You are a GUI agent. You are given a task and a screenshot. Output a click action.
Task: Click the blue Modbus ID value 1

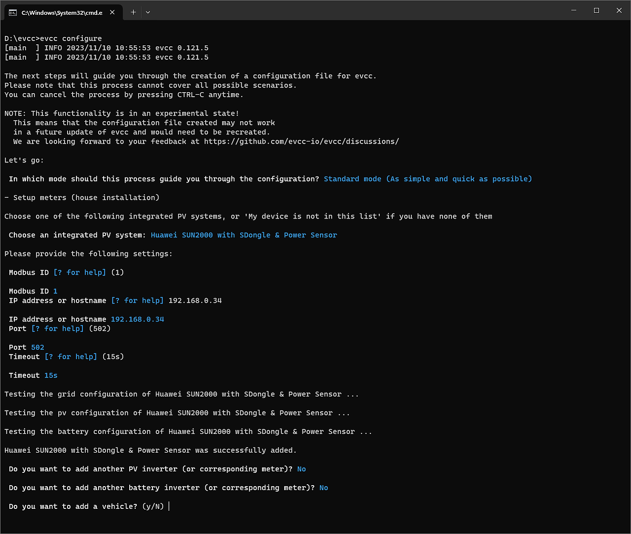coord(55,291)
